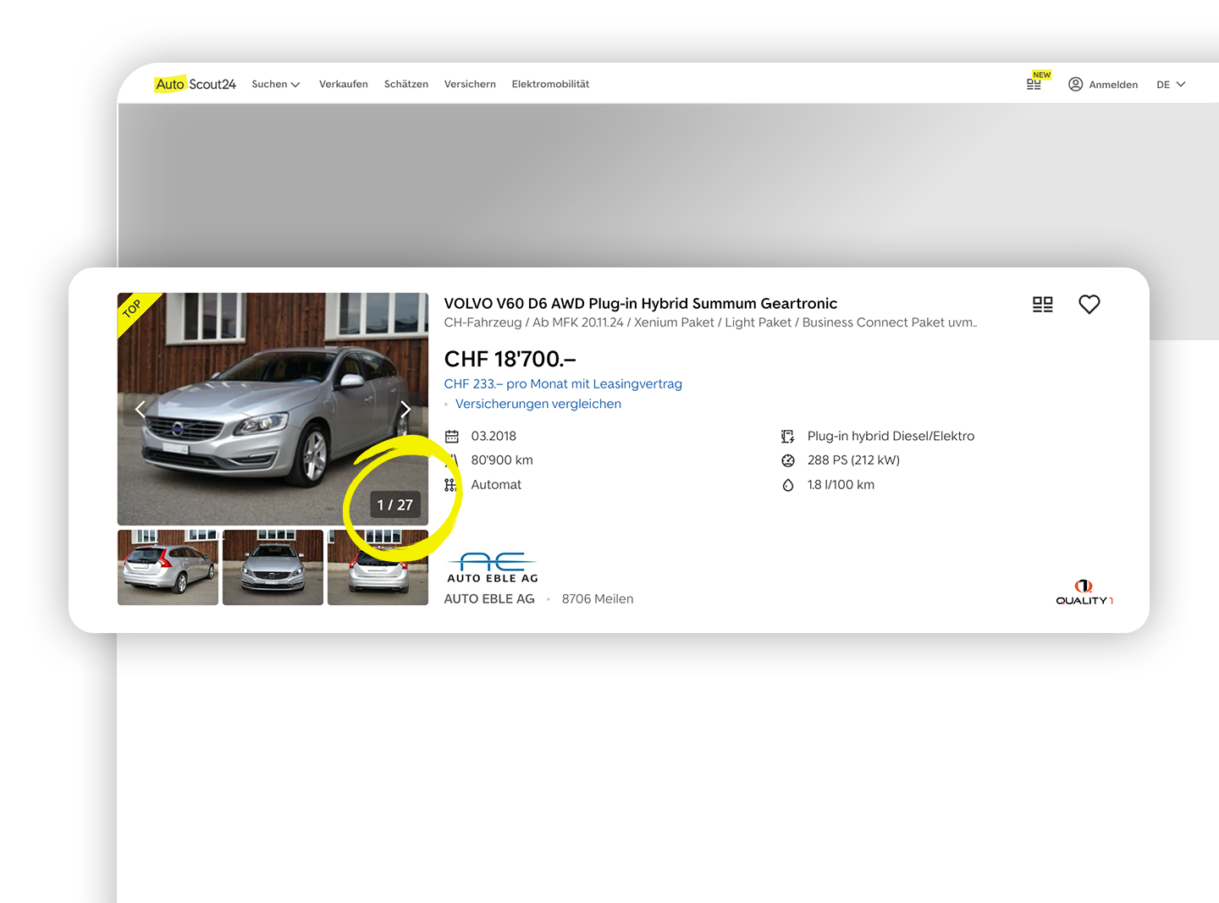Screen dimensions: 1219x903
Task: Toggle the favorite heart for Volvo V60
Action: point(1089,305)
